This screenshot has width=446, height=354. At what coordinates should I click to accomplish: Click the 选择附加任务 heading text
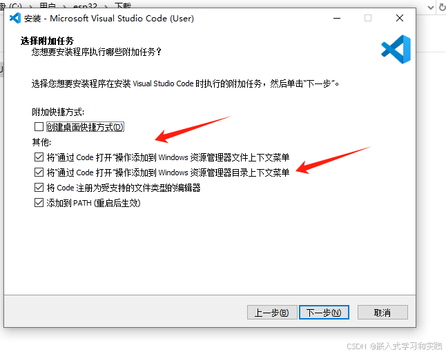point(47,41)
